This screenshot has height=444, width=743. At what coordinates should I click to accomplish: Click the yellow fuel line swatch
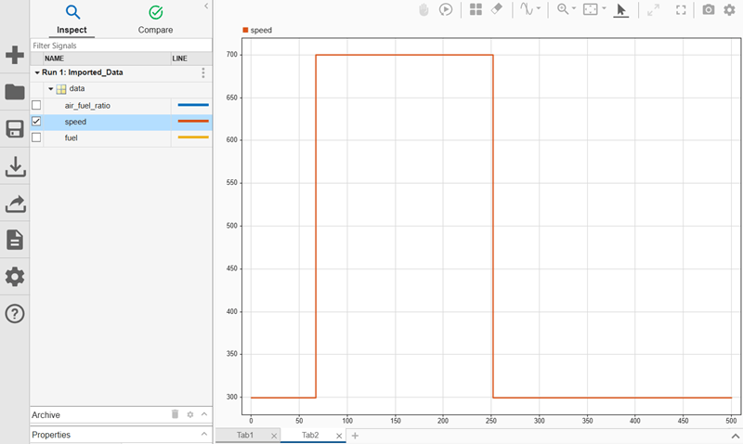(x=193, y=137)
